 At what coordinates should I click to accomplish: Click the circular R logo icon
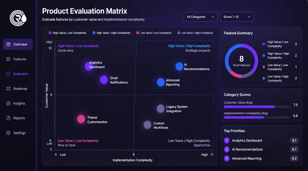coord(18,18)
